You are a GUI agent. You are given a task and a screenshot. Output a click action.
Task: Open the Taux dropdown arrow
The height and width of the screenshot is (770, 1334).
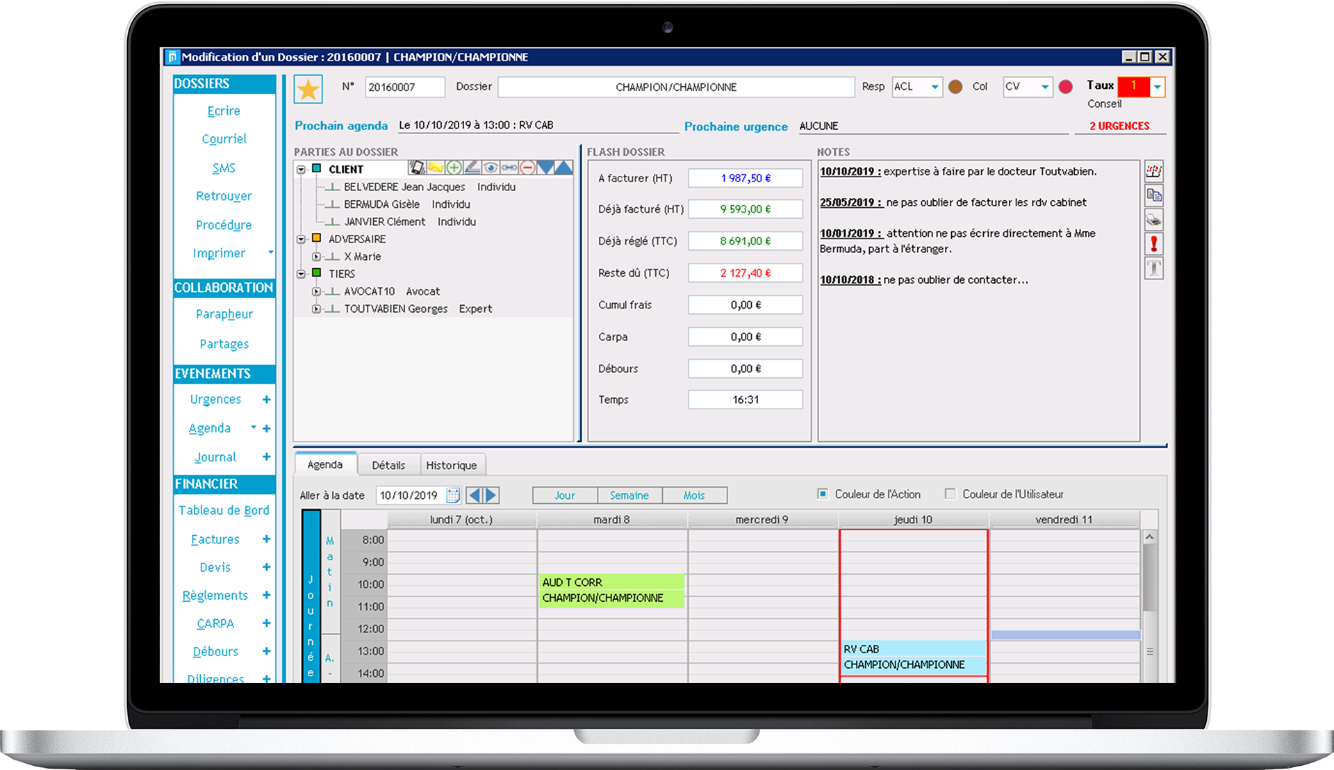[1157, 87]
